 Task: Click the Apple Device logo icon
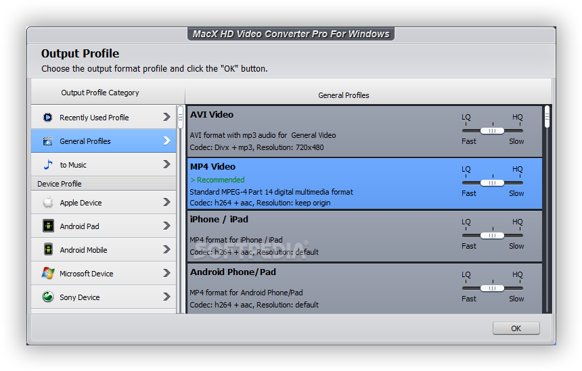pyautogui.click(x=48, y=203)
